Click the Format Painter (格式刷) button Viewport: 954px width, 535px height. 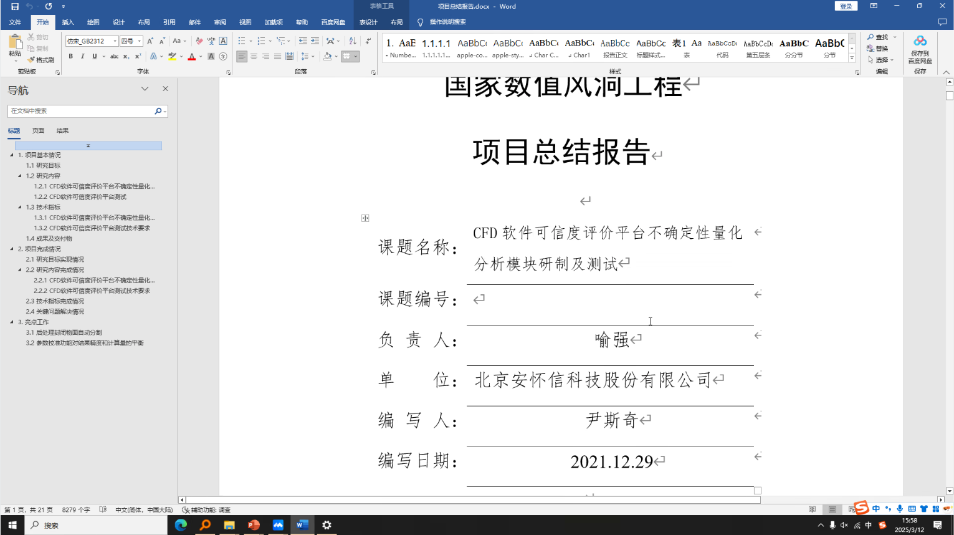point(41,60)
